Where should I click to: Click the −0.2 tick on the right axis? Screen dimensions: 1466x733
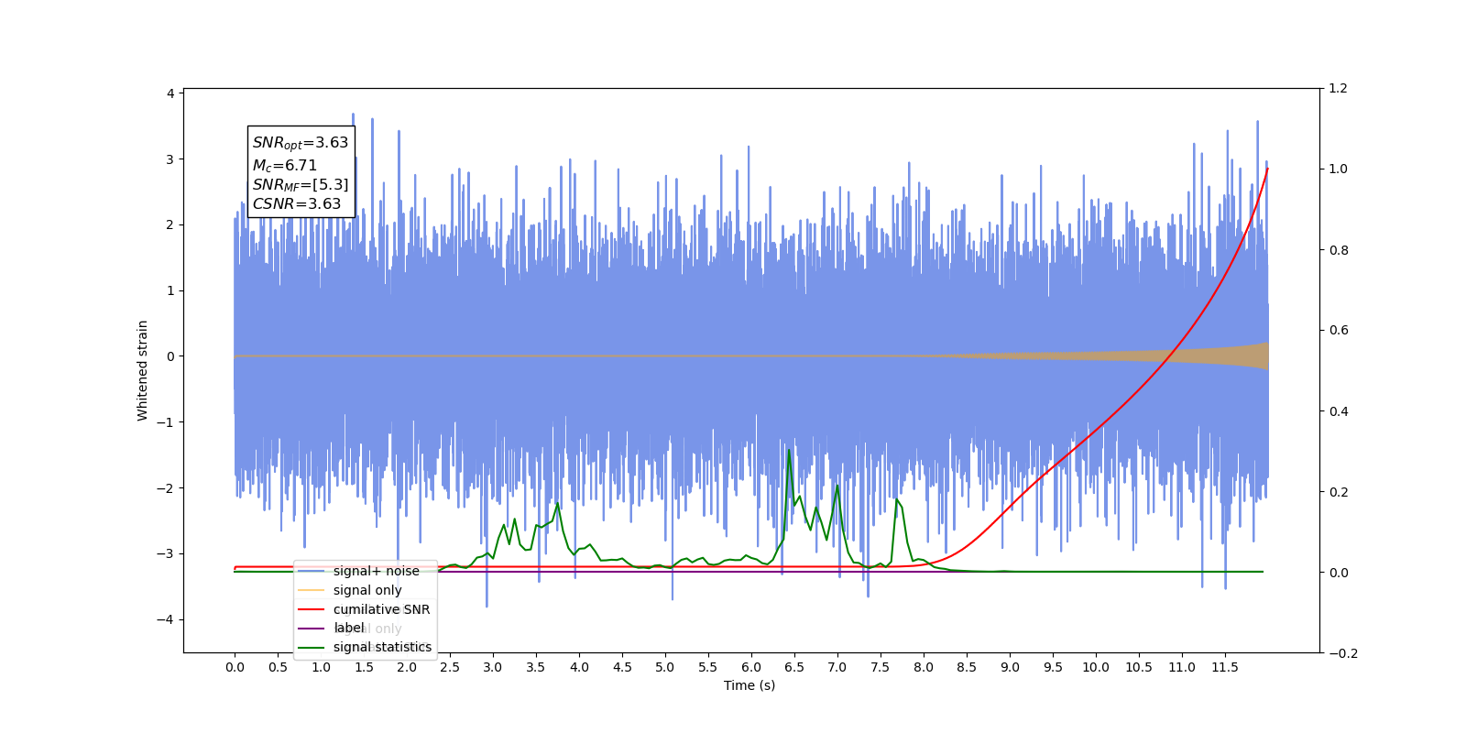tap(1343, 652)
